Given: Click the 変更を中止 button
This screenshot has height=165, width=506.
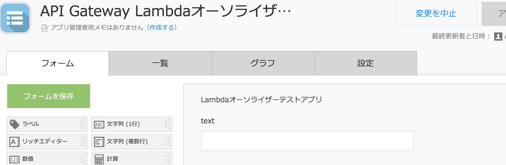Looking at the screenshot, I should tap(436, 14).
